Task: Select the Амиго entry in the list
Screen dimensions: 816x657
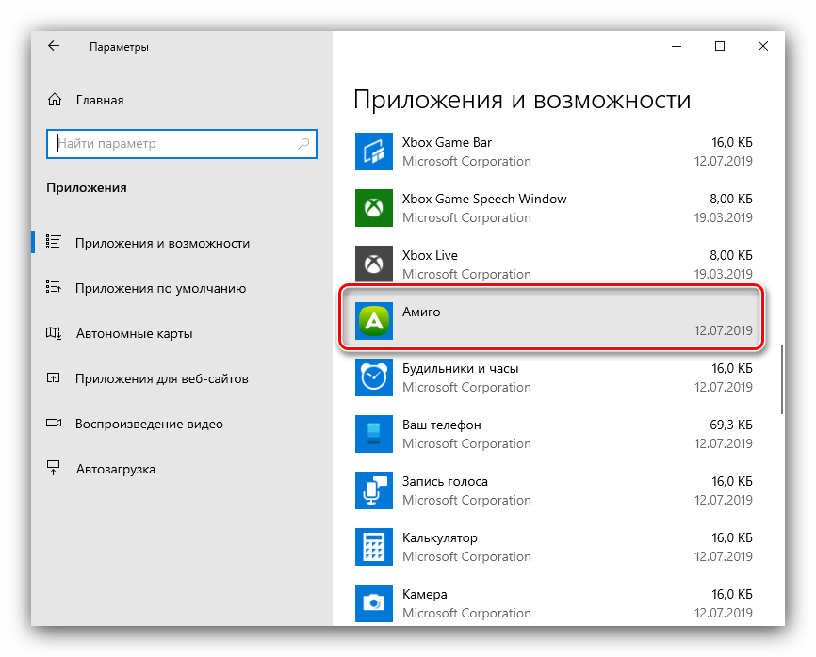Action: click(x=565, y=321)
